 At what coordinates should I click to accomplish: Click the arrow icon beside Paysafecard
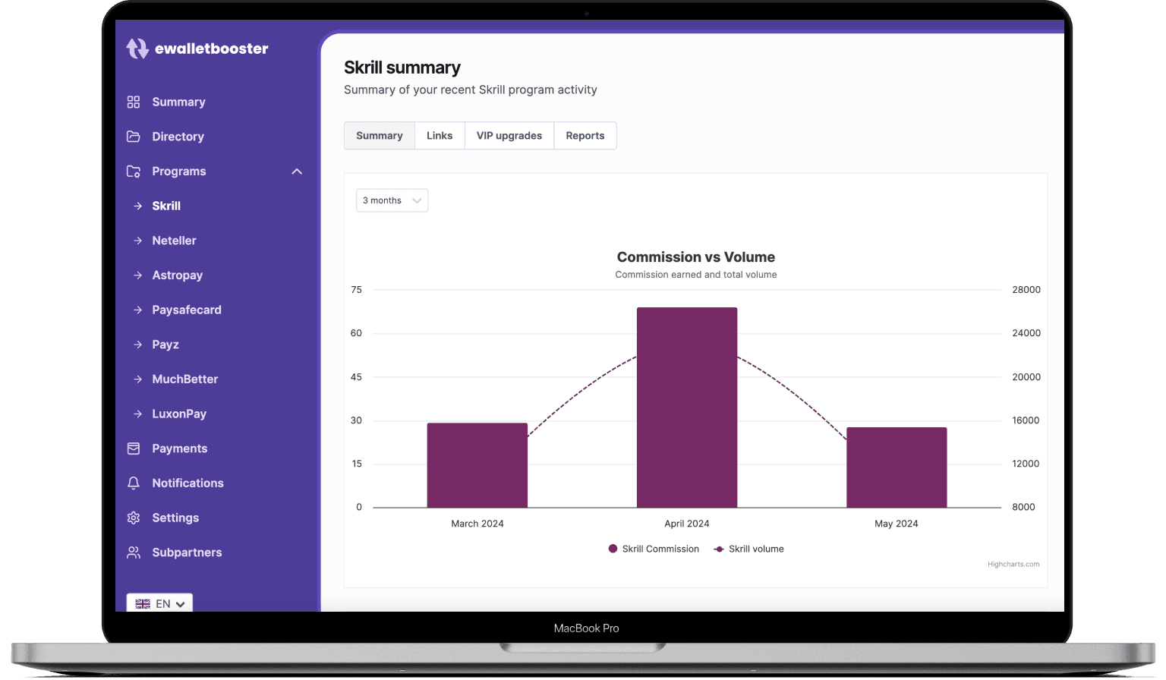(138, 310)
